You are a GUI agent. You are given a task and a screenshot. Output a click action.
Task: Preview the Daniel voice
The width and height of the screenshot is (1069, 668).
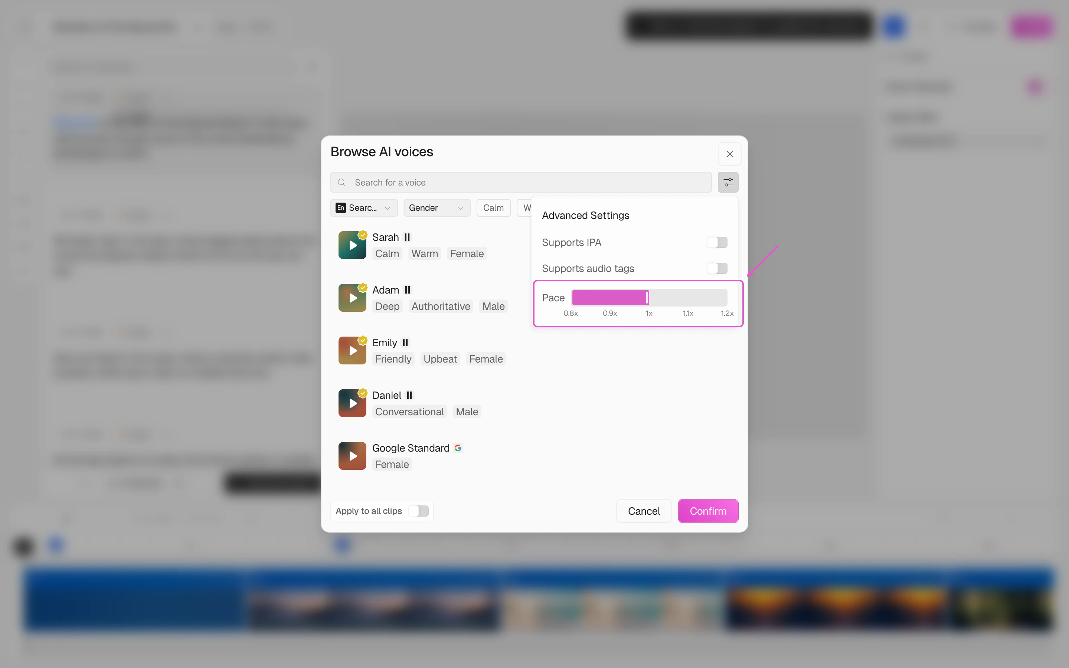(x=352, y=403)
